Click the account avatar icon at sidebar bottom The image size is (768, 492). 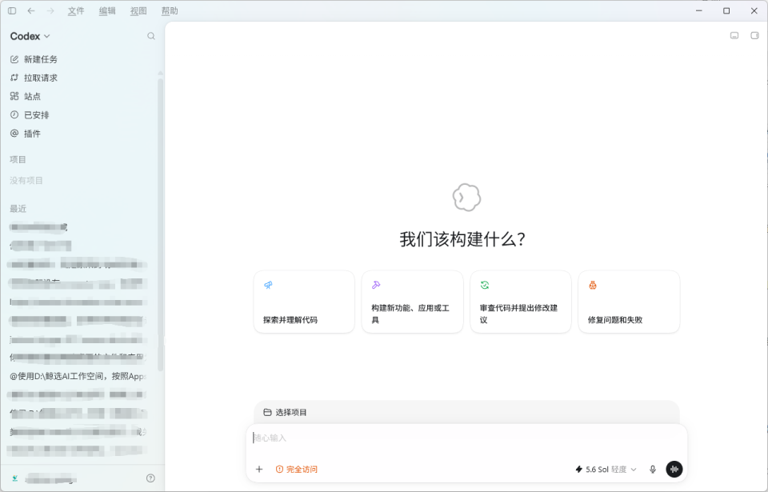(x=15, y=478)
